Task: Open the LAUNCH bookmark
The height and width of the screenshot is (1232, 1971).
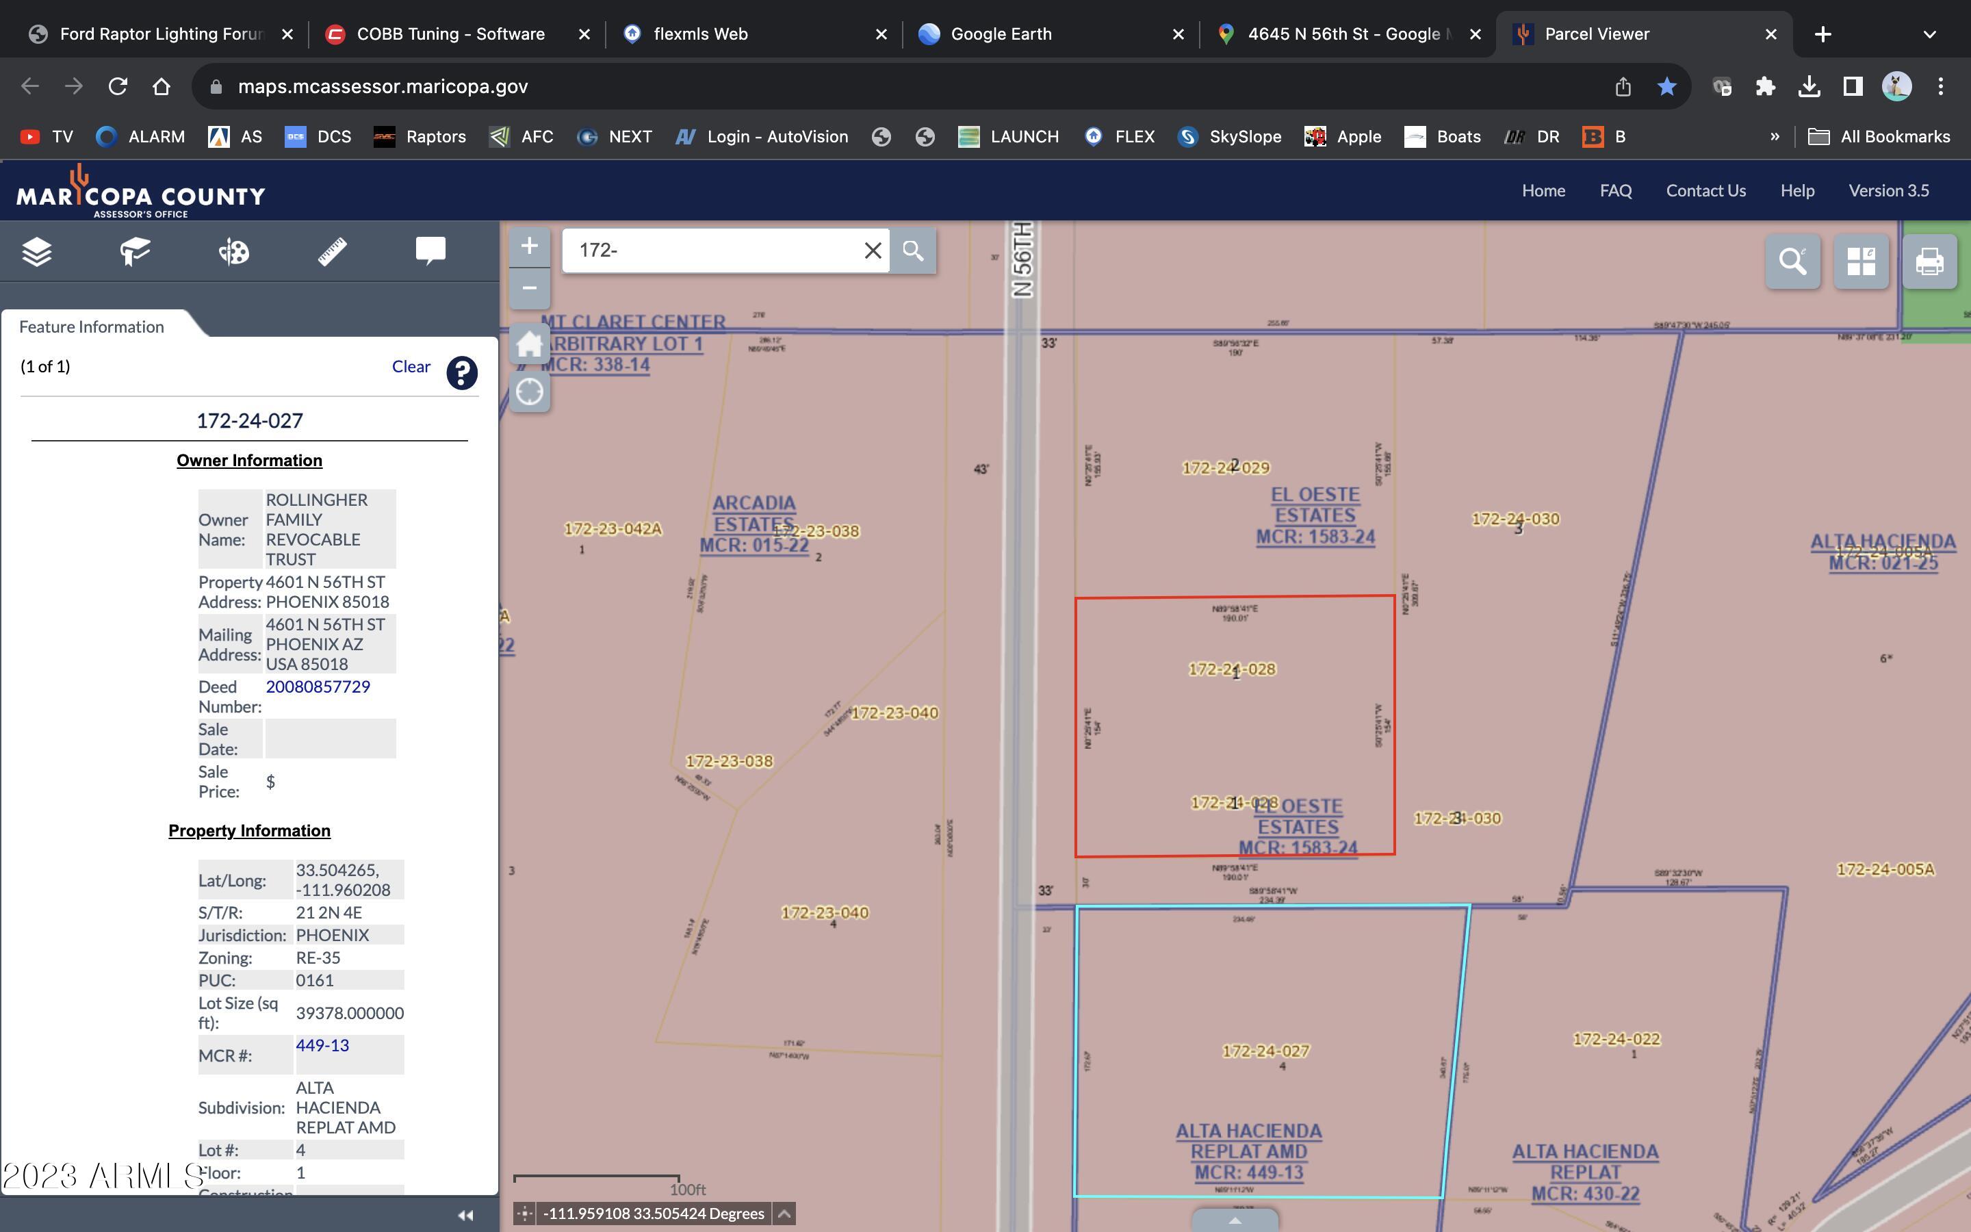Action: coord(1008,137)
